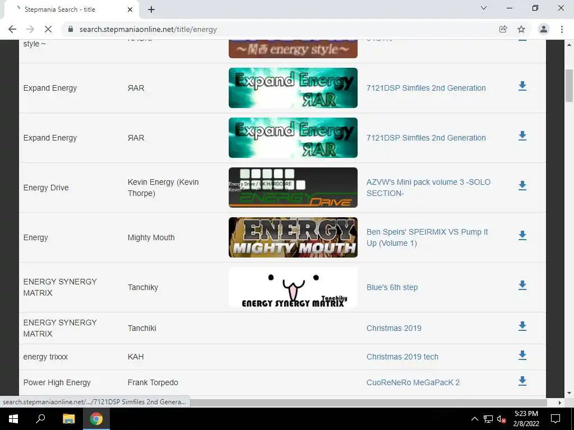Screen dimensions: 574x430
Task: Click the title Energy Drive
Action: click(x=46, y=188)
